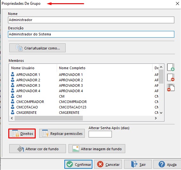This screenshot has width=181, height=170.
Task: Confirm changes with Confirmar button
Action: 78,164
